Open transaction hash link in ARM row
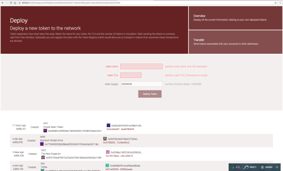 click(x=116, y=143)
